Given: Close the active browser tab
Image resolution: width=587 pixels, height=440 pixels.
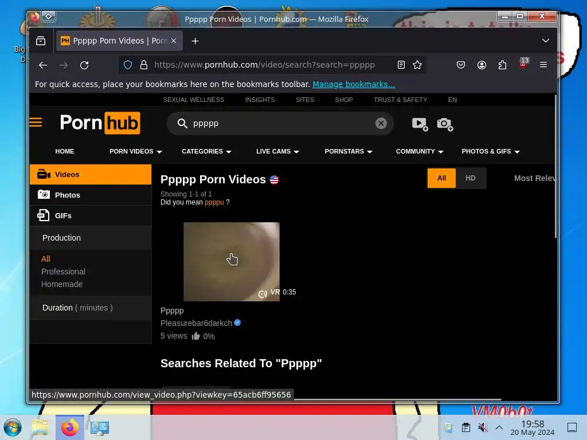Looking at the screenshot, I should pos(174,41).
